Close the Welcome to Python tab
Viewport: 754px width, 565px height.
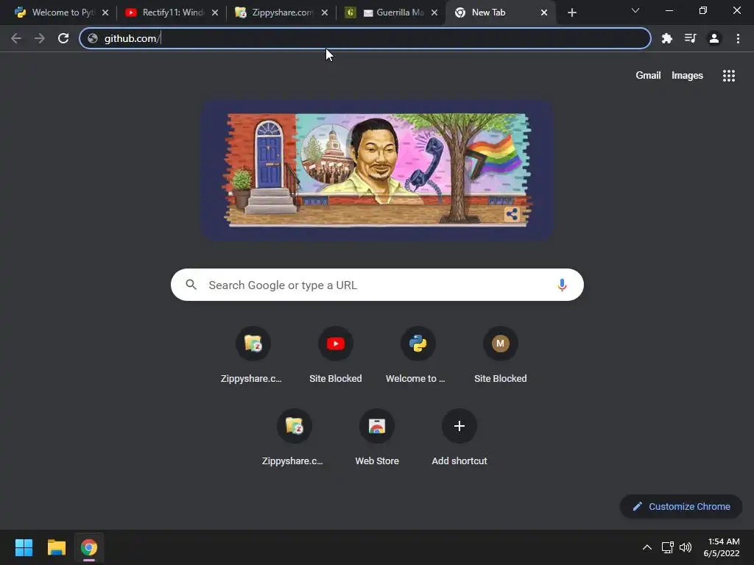105,13
